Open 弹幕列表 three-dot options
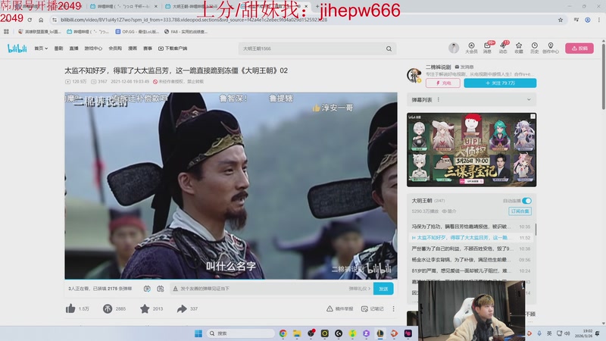Image resolution: width=606 pixels, height=341 pixels. 439,100
